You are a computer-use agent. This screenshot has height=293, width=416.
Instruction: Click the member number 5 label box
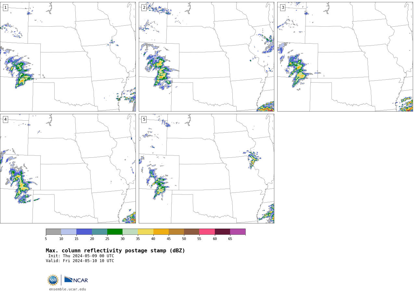point(144,119)
